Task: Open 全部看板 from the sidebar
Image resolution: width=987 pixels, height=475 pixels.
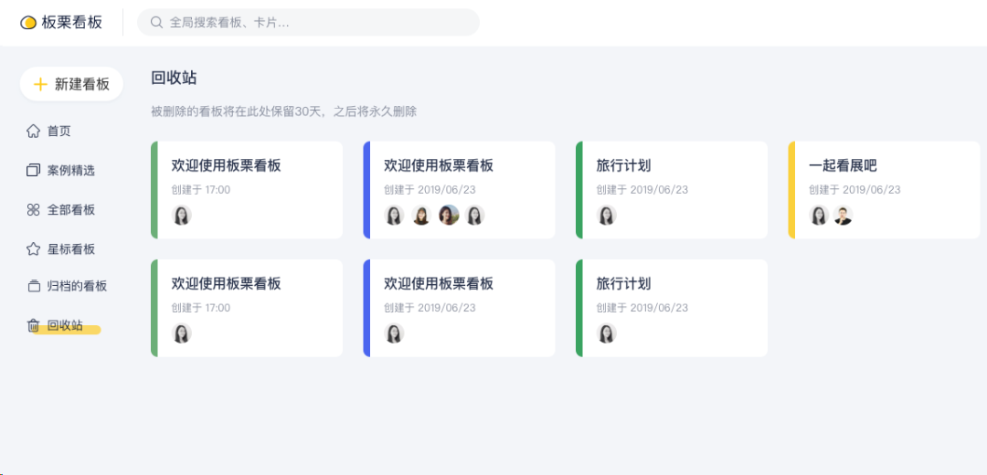Action: tap(70, 210)
